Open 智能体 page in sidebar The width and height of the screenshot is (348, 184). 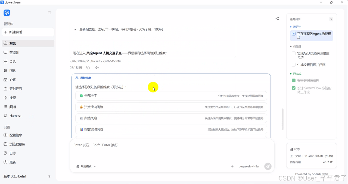click(x=28, y=52)
